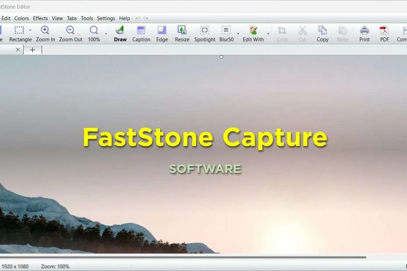Apply the Edge effect
This screenshot has height=271, width=407.
pos(162,33)
